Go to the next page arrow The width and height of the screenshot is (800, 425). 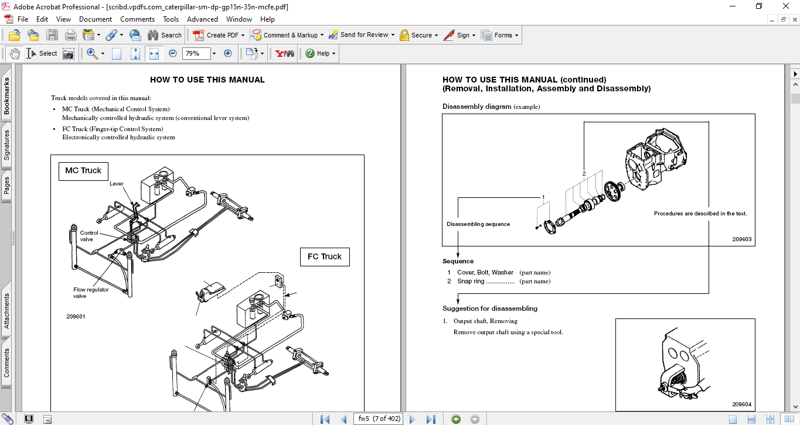point(412,419)
